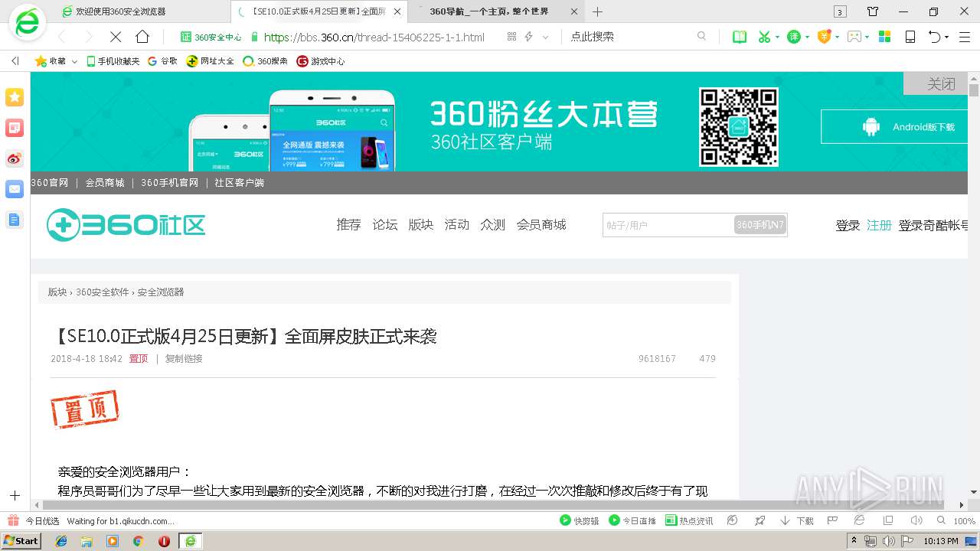Open the 360搜索 bookmark
Image resolution: width=980 pixels, height=551 pixels.
[265, 61]
